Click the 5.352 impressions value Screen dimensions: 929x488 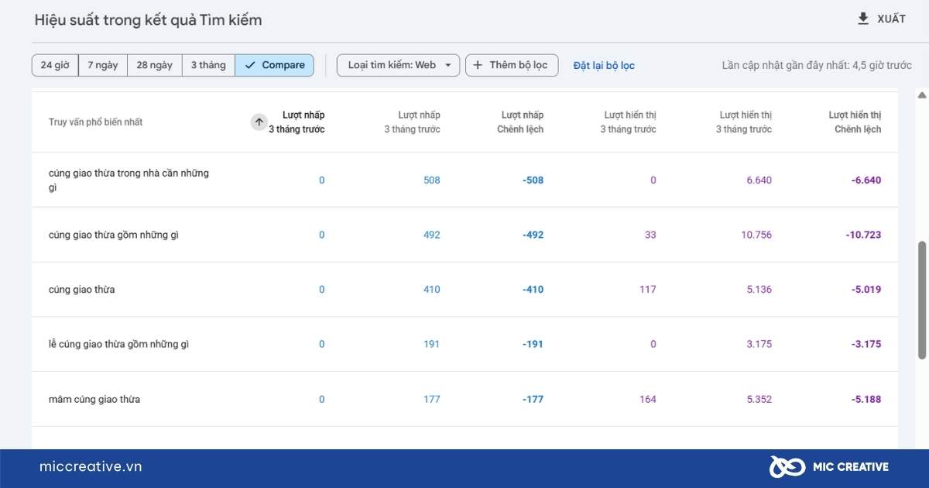point(759,399)
